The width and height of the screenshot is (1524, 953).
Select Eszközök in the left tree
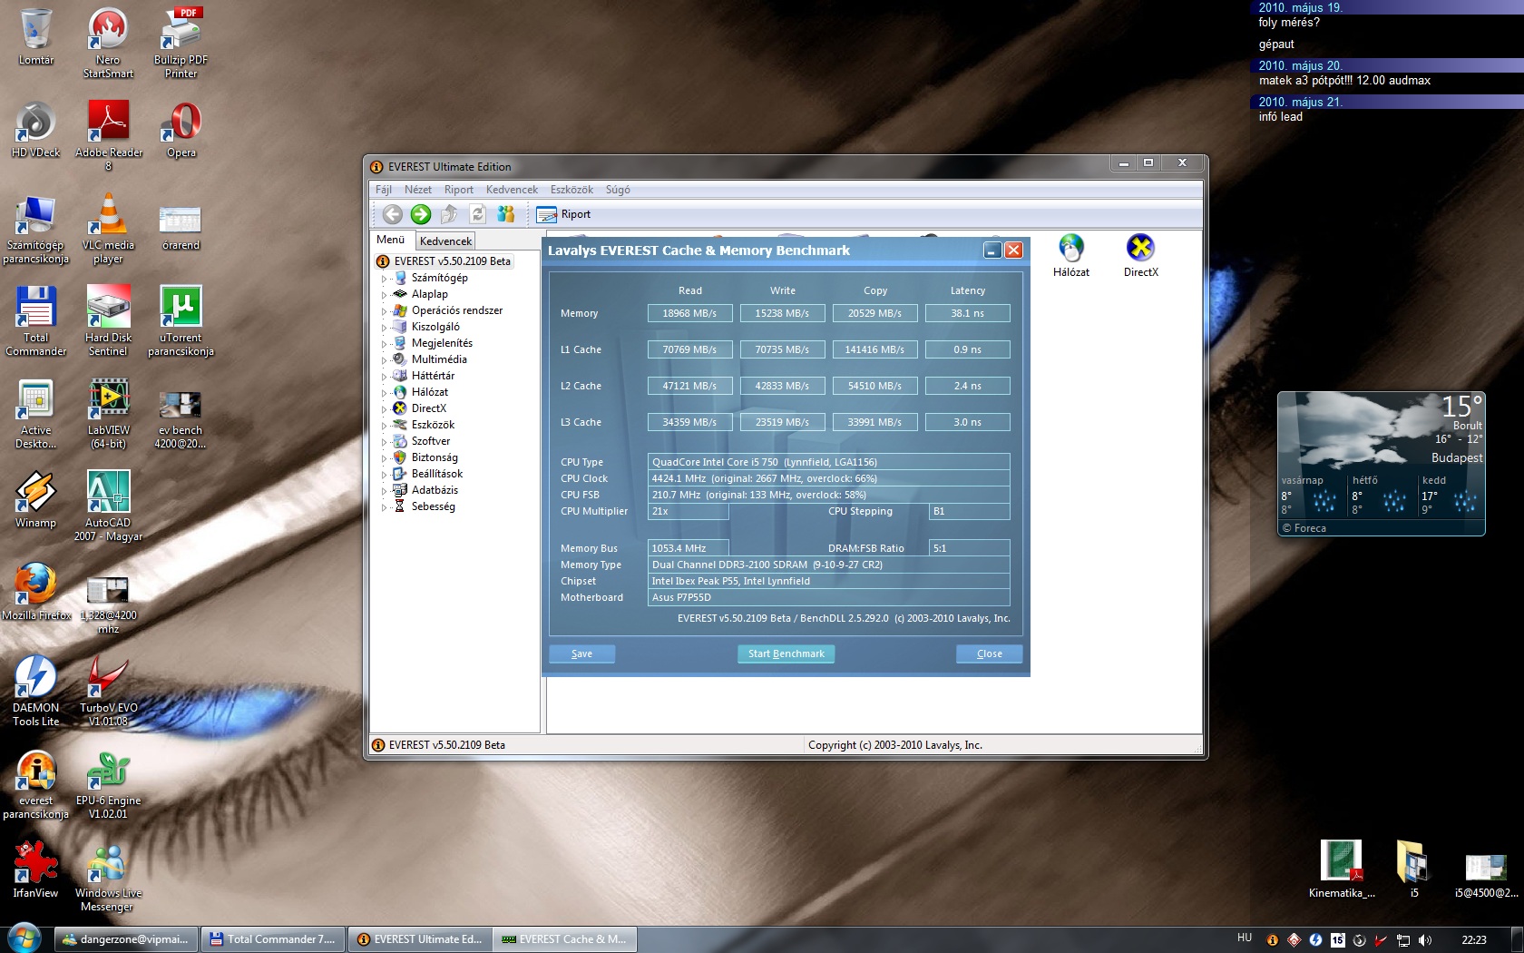(433, 425)
